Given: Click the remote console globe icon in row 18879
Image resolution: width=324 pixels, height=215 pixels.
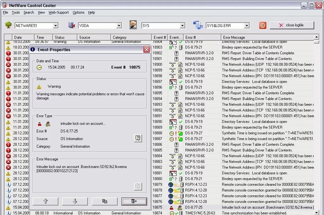Looking at the screenshot, I should [x=171, y=185].
